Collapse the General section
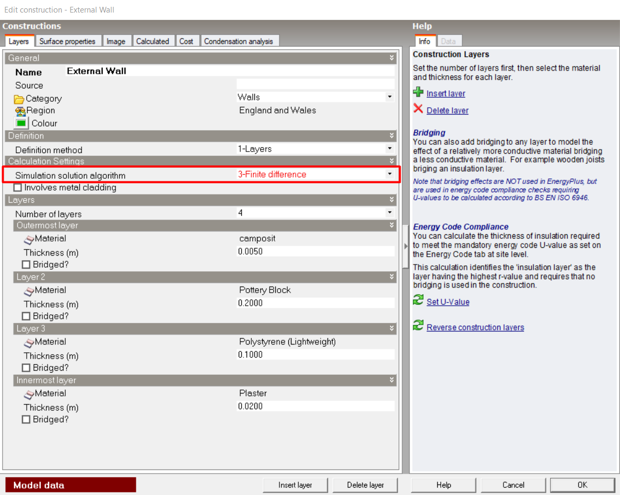Image resolution: width=620 pixels, height=495 pixels. (x=391, y=58)
